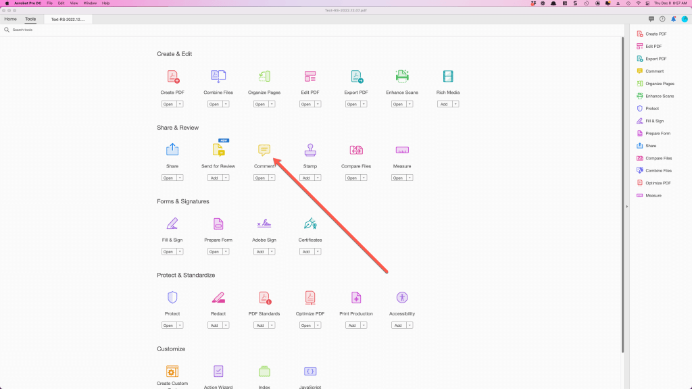This screenshot has height=389, width=692.
Task: Open the Edit menu
Action: pos(61,3)
